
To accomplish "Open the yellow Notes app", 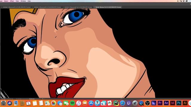I will pos(35,103).
